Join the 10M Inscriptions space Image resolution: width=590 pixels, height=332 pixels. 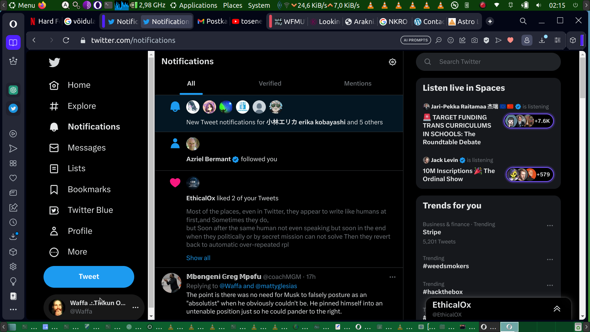(488, 170)
